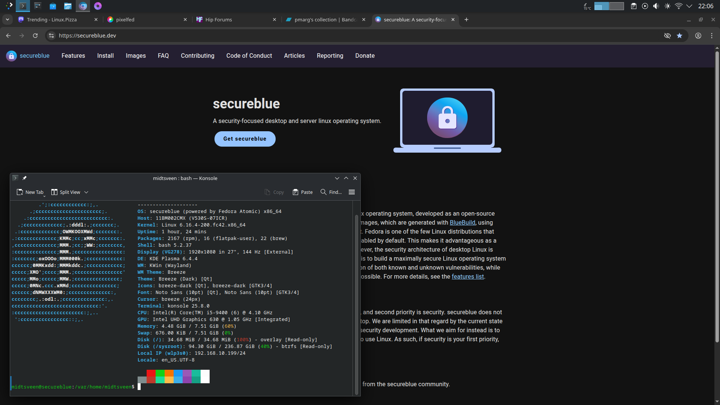Open a New Tab in Konsole

point(30,192)
